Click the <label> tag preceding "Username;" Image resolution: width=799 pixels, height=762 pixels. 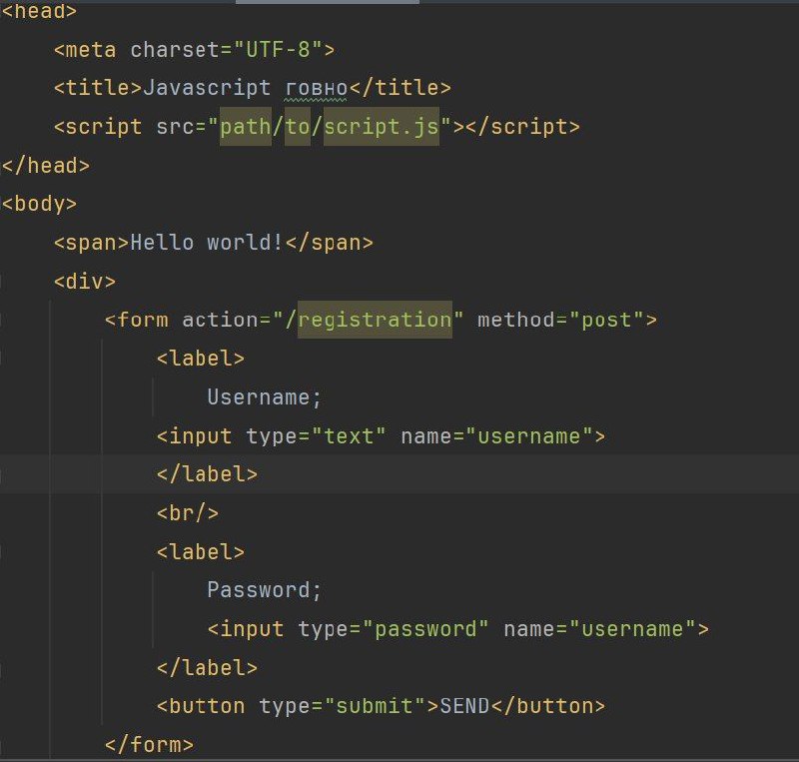pyautogui.click(x=201, y=359)
